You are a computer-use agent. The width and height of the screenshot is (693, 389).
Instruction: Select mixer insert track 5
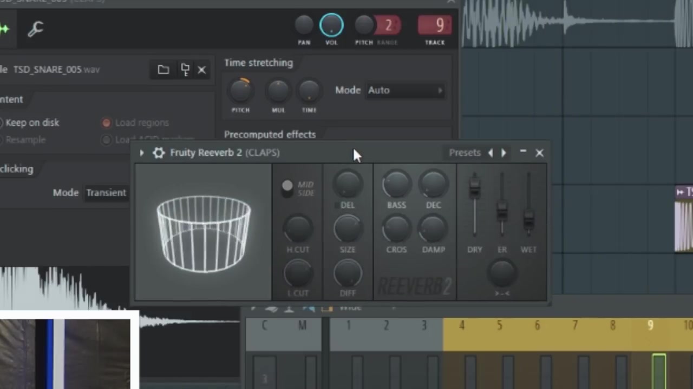[x=499, y=326]
